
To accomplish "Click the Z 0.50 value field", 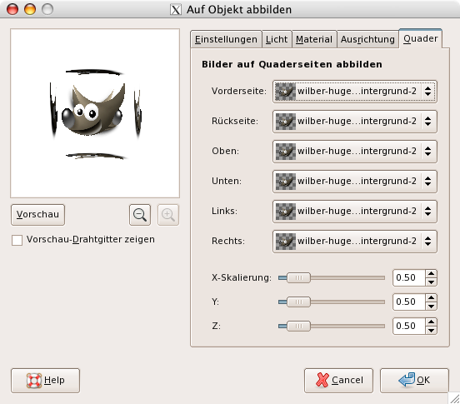I will (x=409, y=326).
